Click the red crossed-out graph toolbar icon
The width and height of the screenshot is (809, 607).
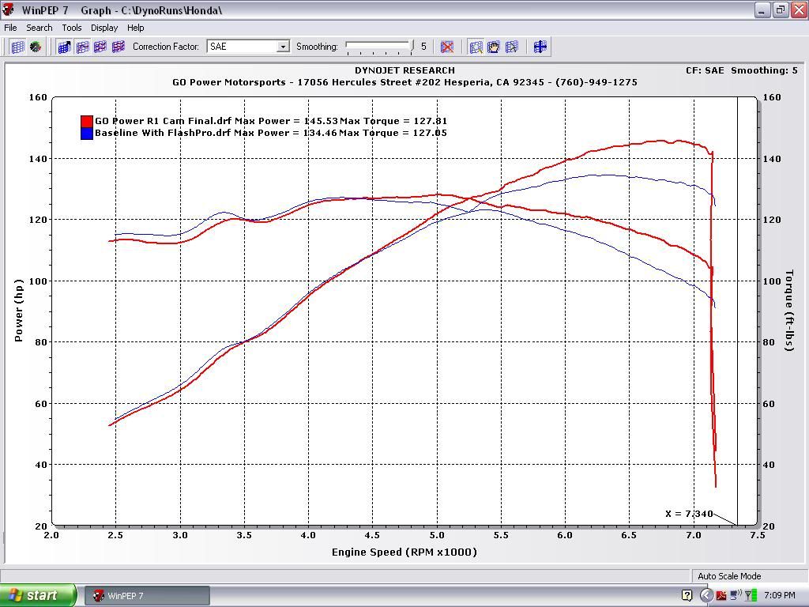pyautogui.click(x=447, y=47)
